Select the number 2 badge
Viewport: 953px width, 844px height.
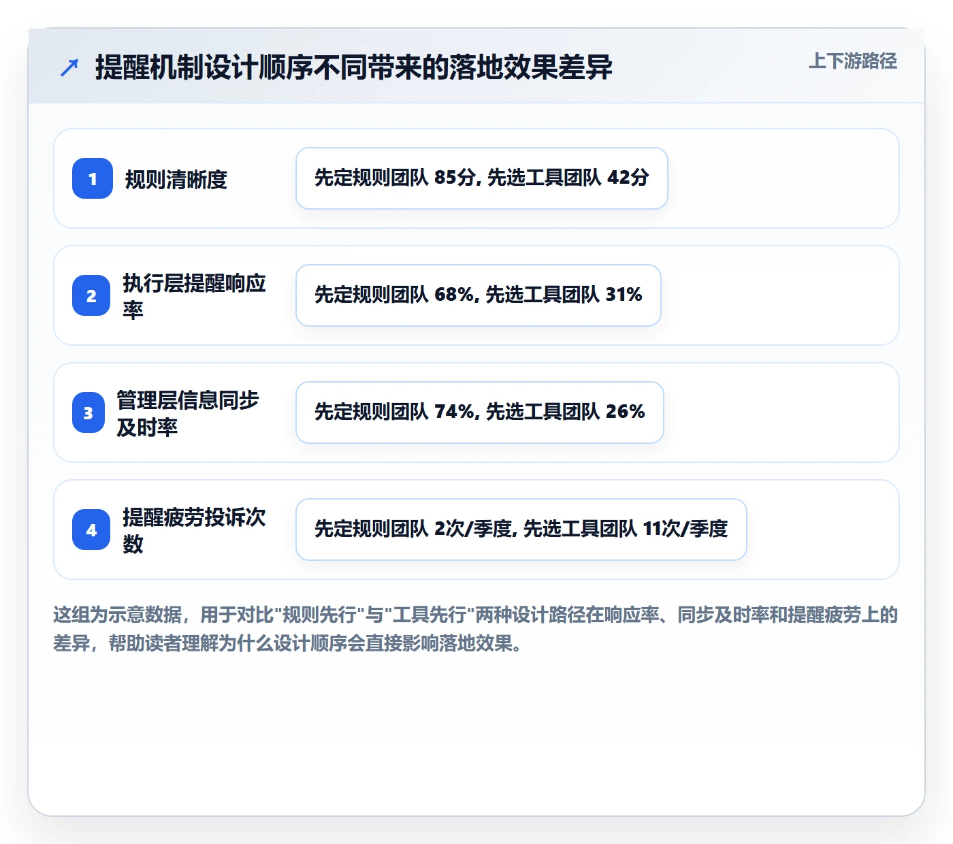click(91, 295)
